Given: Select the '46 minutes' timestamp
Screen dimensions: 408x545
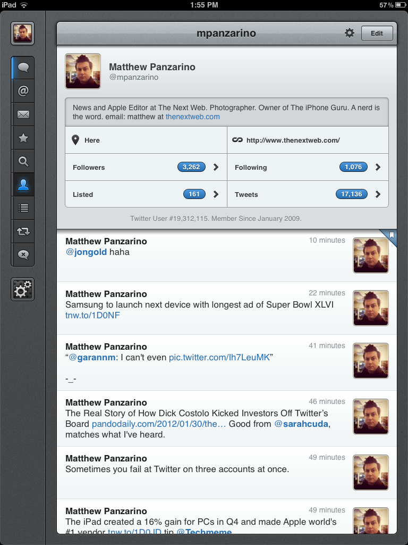Looking at the screenshot, I should (327, 401).
